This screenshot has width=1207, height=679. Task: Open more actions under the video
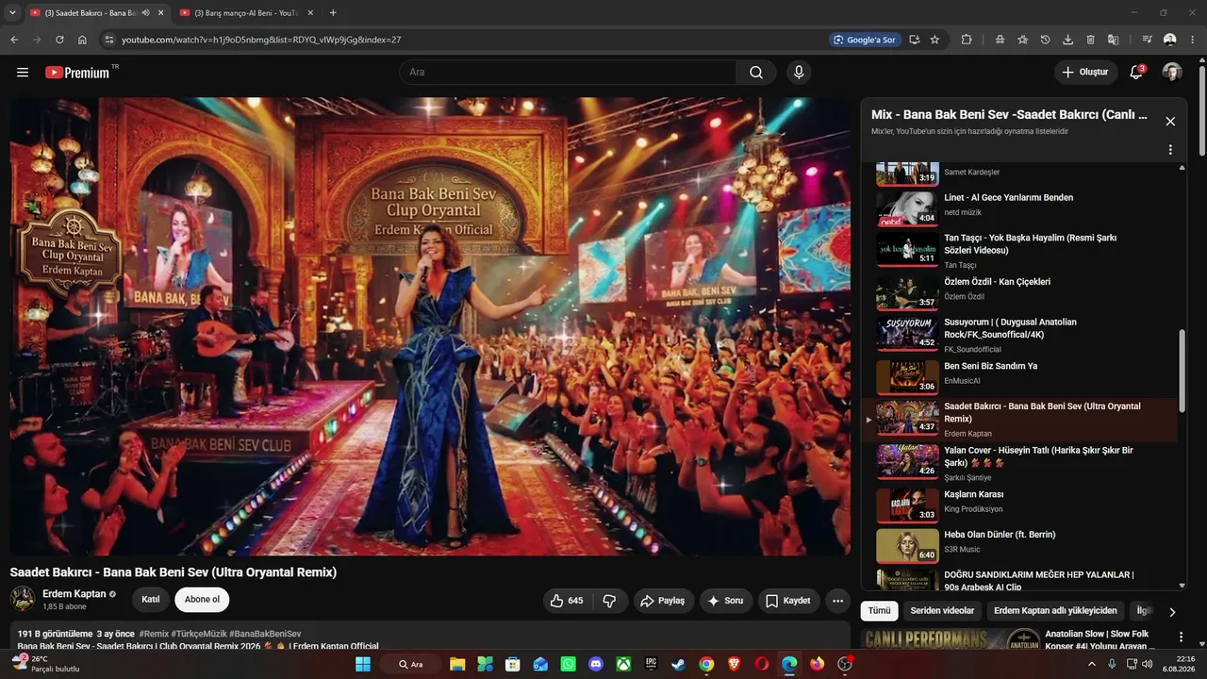(x=837, y=601)
